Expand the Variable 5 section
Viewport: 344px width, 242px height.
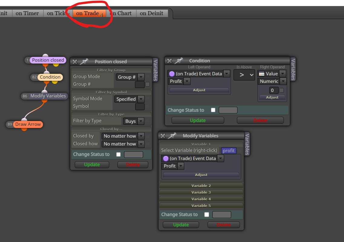click(201, 206)
